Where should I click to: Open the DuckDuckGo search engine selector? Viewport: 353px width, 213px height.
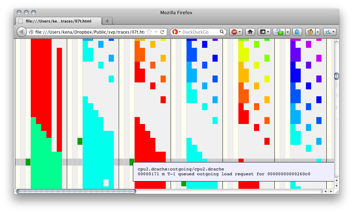coord(177,32)
